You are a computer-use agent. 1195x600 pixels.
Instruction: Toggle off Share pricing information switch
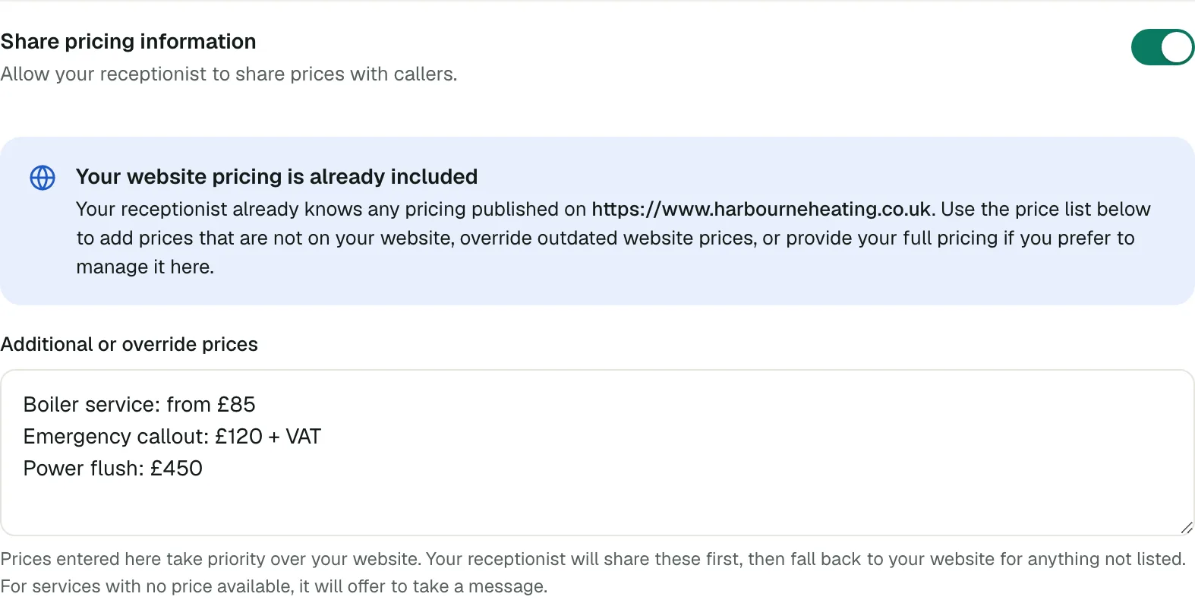pos(1162,47)
